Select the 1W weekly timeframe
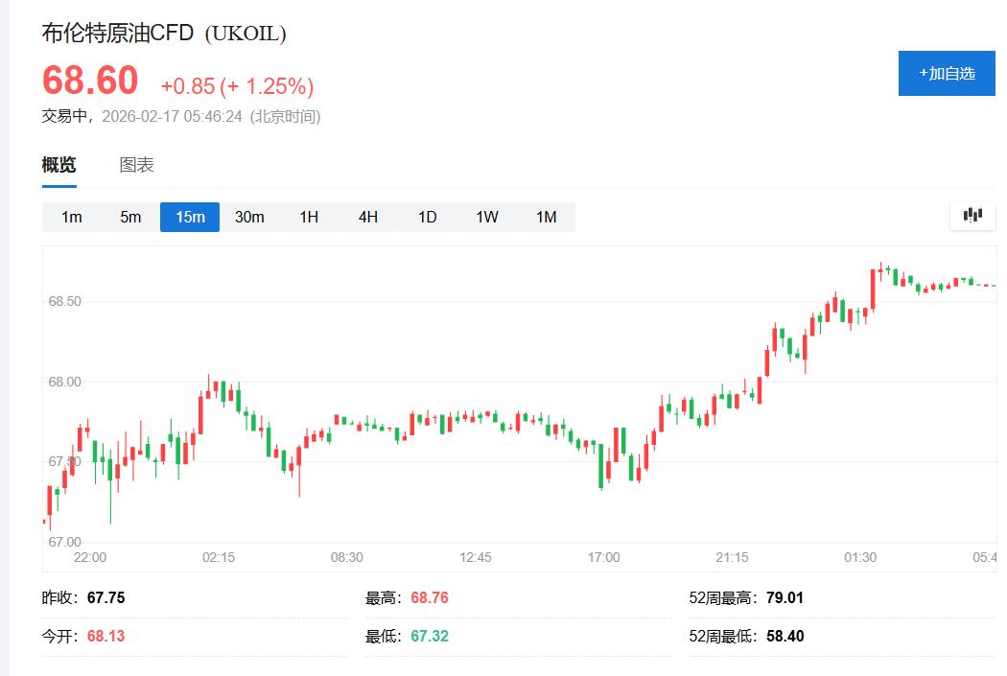 (x=486, y=217)
